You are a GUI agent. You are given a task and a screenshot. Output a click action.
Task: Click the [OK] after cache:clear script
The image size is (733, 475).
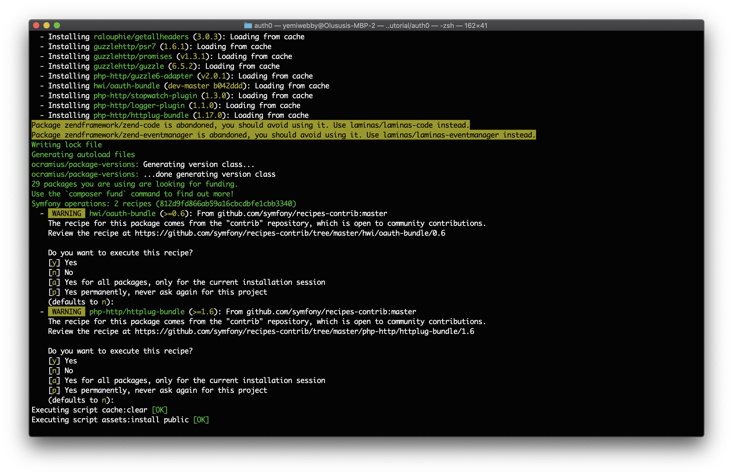point(159,410)
